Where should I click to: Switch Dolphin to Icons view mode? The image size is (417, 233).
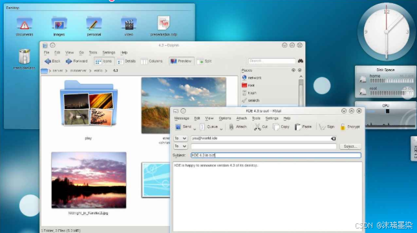click(x=103, y=61)
